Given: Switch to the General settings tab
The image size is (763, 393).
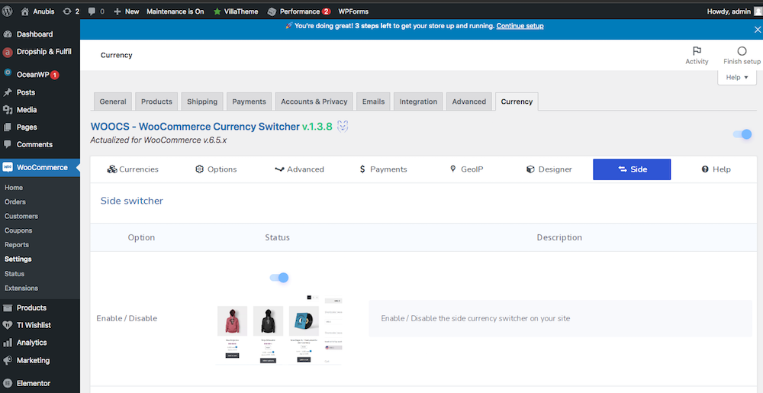Looking at the screenshot, I should pyautogui.click(x=113, y=101).
